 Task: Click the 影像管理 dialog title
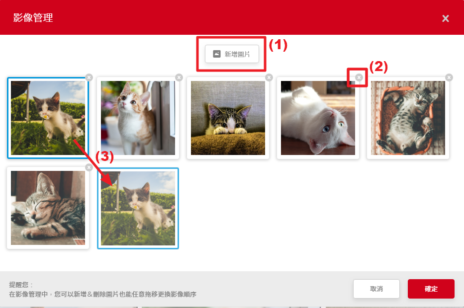(x=33, y=18)
